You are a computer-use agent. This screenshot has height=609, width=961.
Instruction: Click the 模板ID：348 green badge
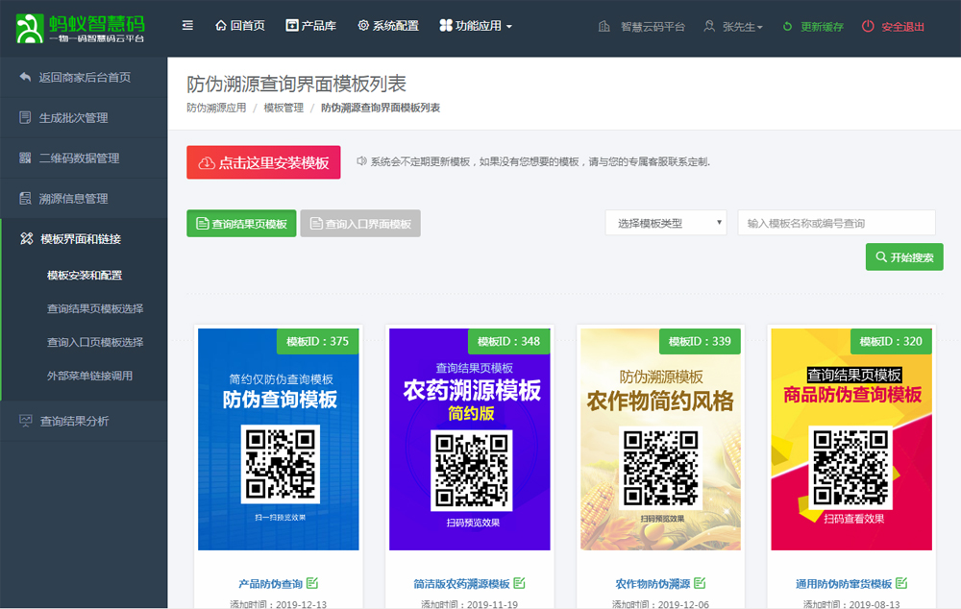point(508,341)
